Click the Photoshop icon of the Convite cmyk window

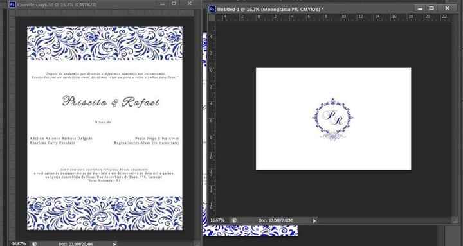coord(12,4)
